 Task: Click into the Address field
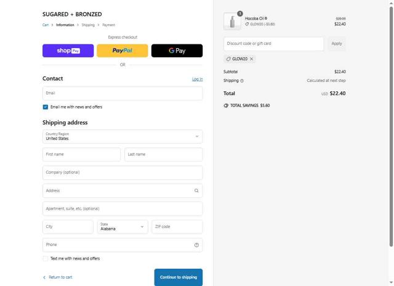(123, 190)
